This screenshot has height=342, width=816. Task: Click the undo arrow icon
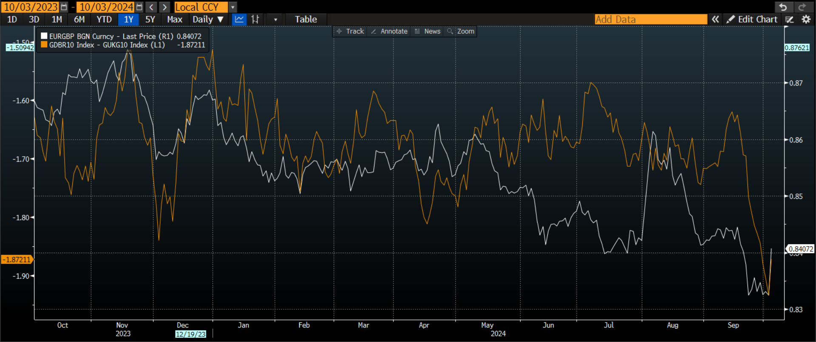point(783,7)
